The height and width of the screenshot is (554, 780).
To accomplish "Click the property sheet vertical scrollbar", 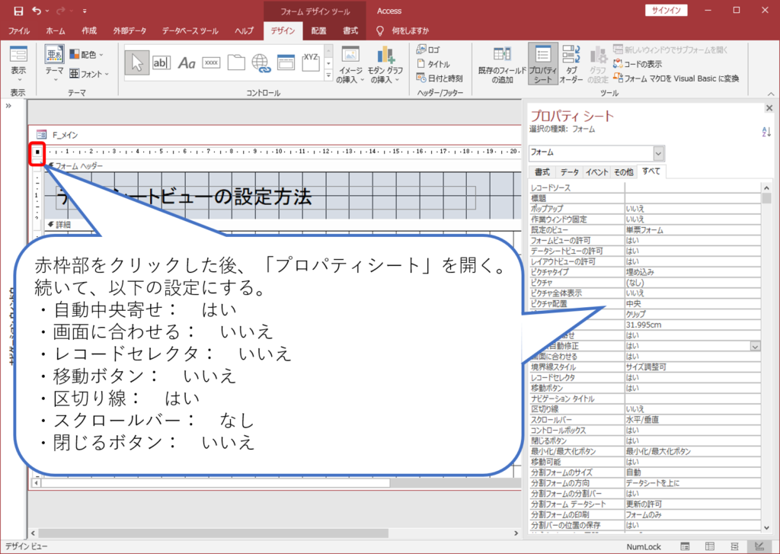I will pos(766,357).
